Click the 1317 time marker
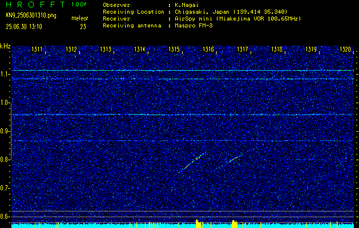This screenshot has width=359, height=228. (x=243, y=49)
